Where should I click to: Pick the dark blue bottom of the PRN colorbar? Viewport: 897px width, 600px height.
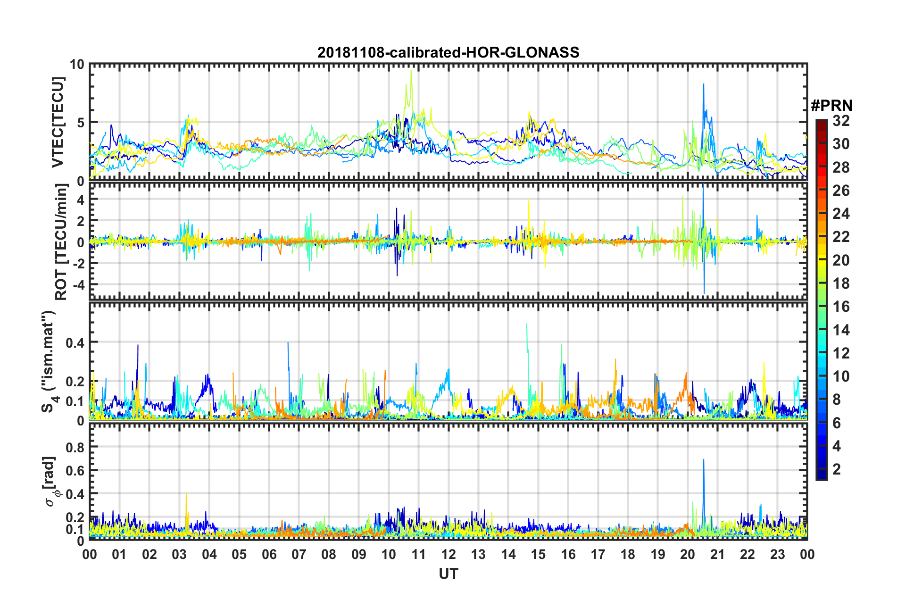click(821, 477)
